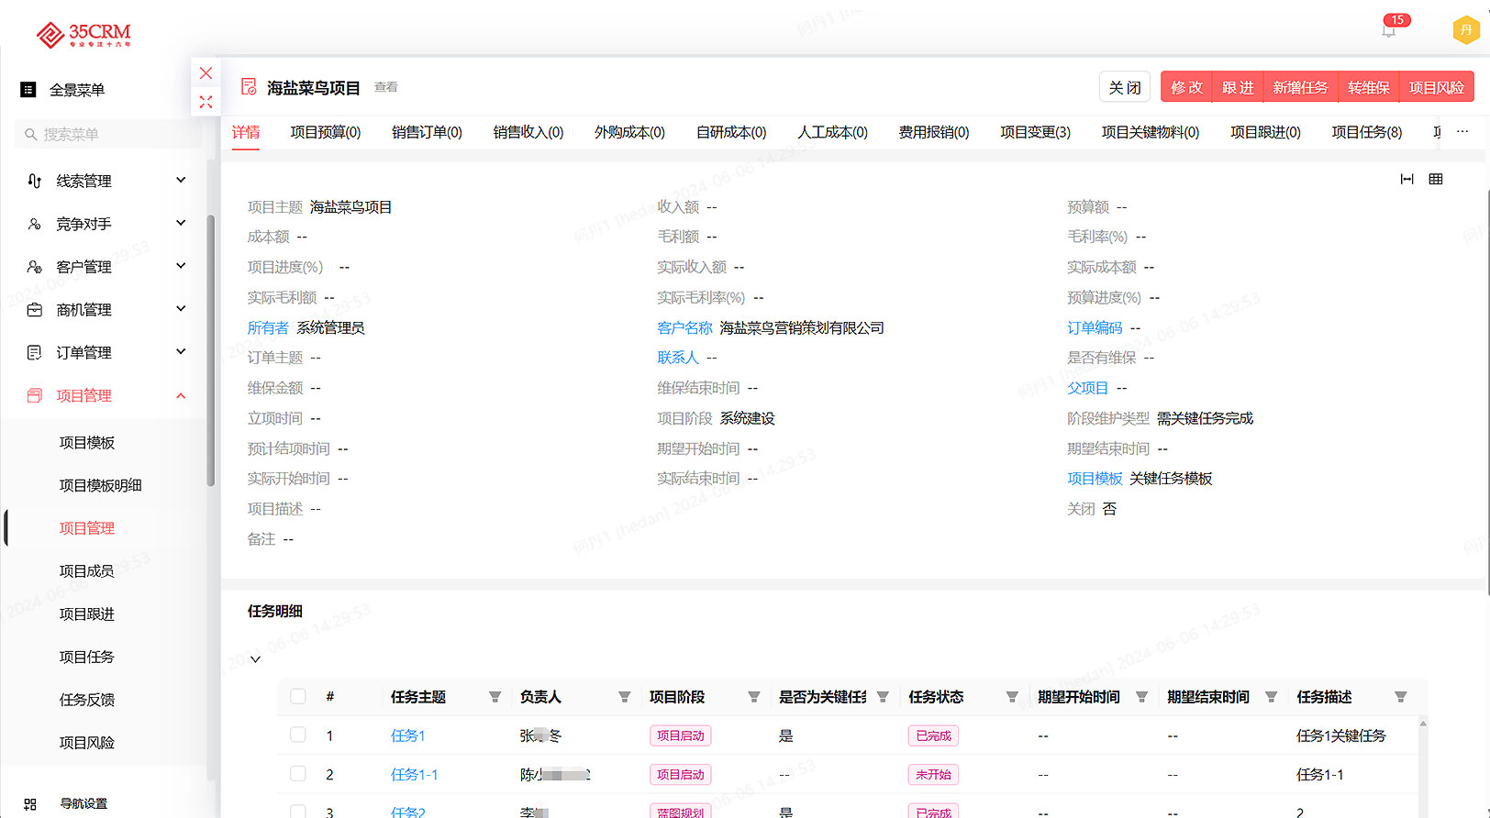The height and width of the screenshot is (818, 1490).
Task: Filter the 期望结束时间 column
Action: [x=1271, y=697]
